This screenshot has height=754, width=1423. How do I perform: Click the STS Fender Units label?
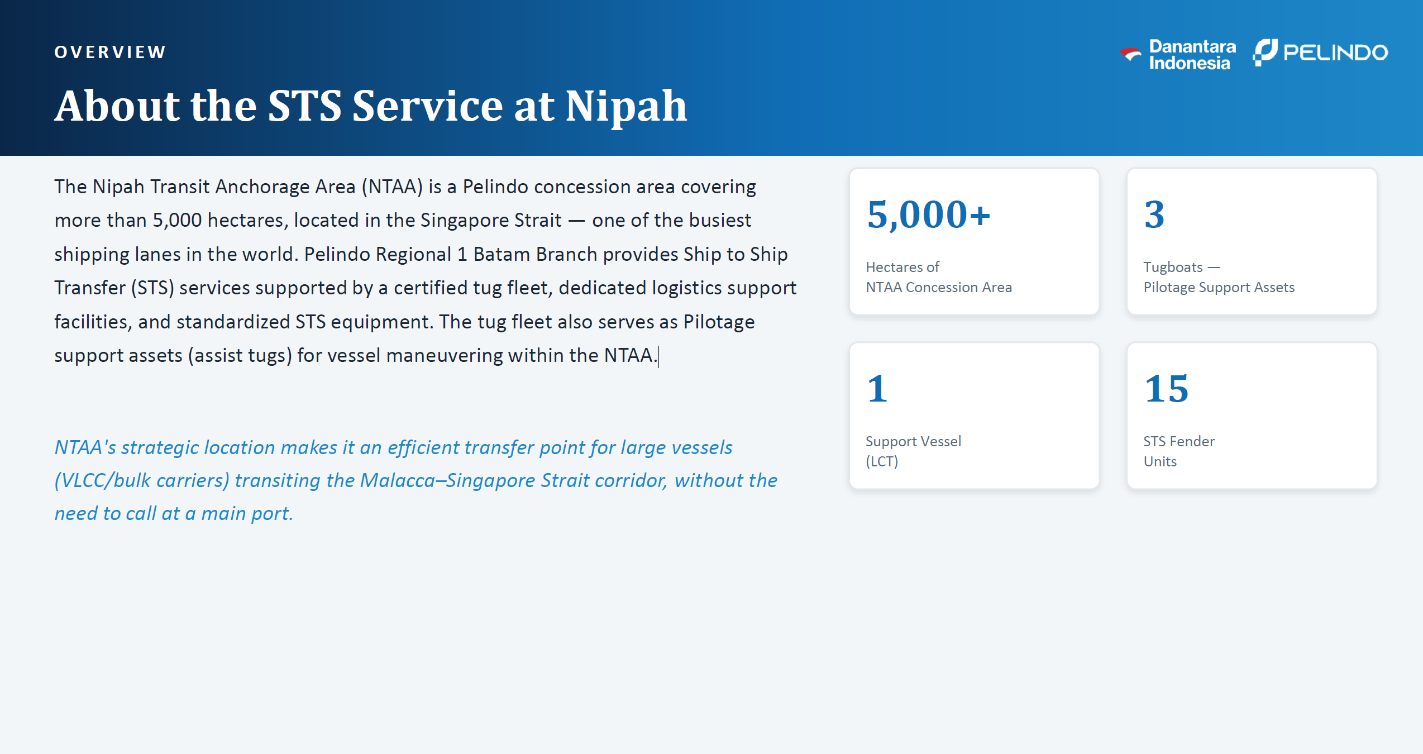(1179, 451)
